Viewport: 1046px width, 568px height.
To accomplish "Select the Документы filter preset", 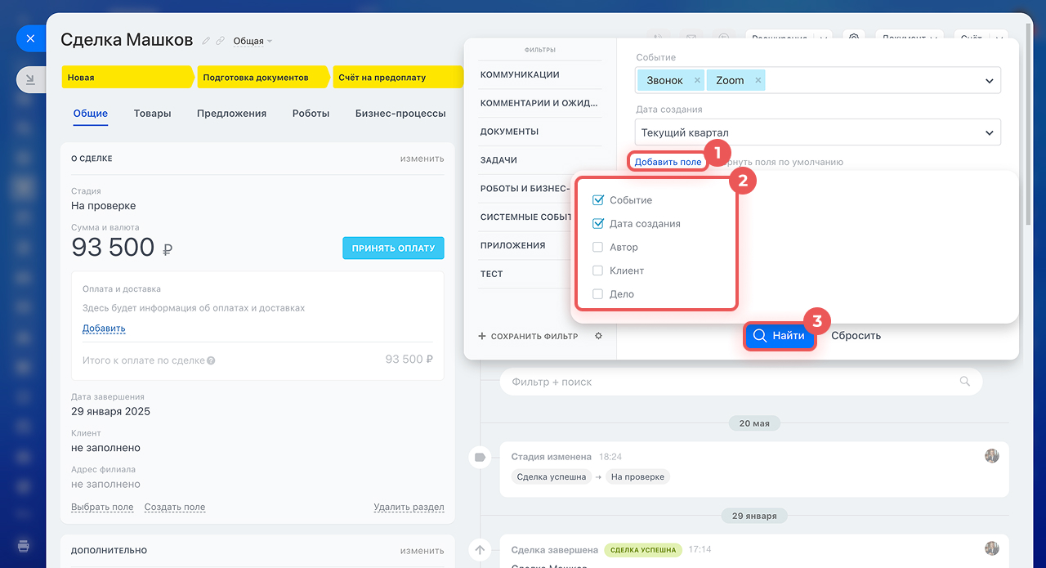I will (x=509, y=132).
